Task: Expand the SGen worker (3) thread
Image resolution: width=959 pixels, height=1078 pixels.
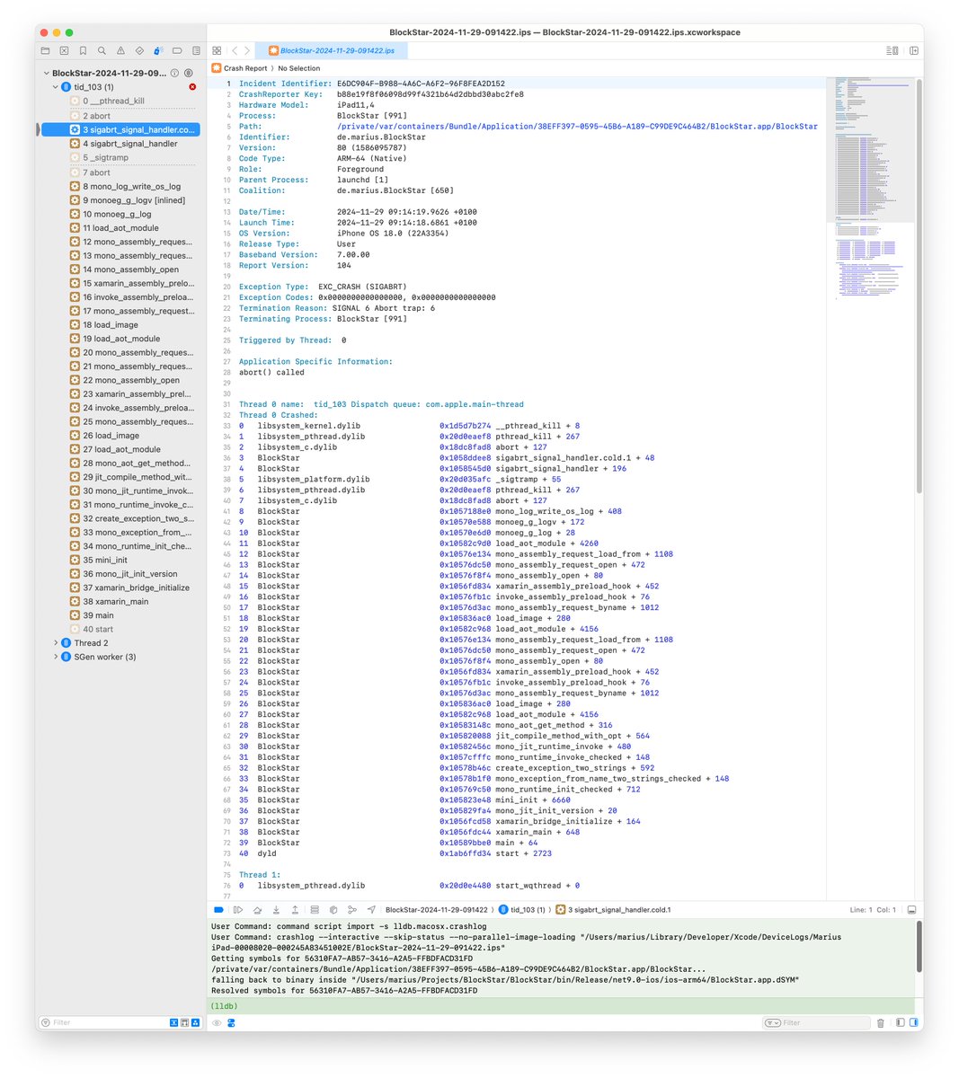Action: tap(56, 657)
